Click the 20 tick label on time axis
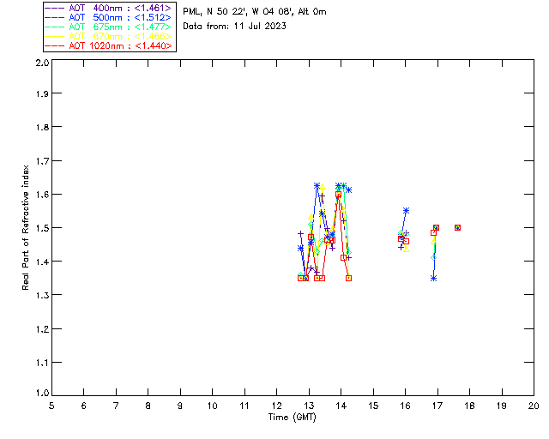The width and height of the screenshot is (549, 439). point(533,406)
